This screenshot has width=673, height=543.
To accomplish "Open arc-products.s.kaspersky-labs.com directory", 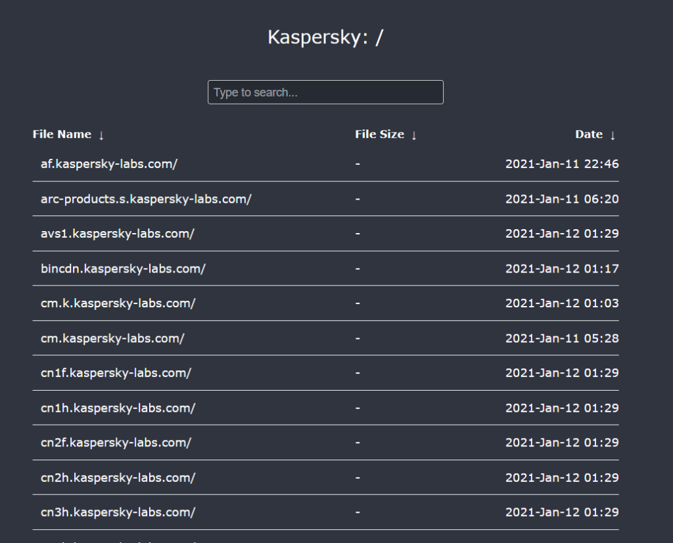I will 146,199.
